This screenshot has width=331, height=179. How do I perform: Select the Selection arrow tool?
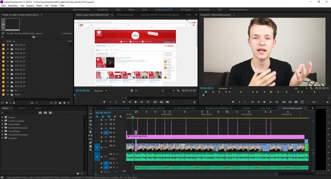tap(90, 110)
